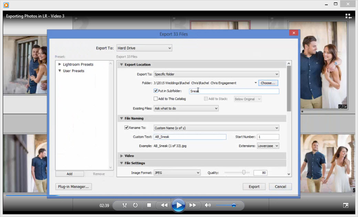
Task: Close the media player window
Action: click(x=348, y=4)
